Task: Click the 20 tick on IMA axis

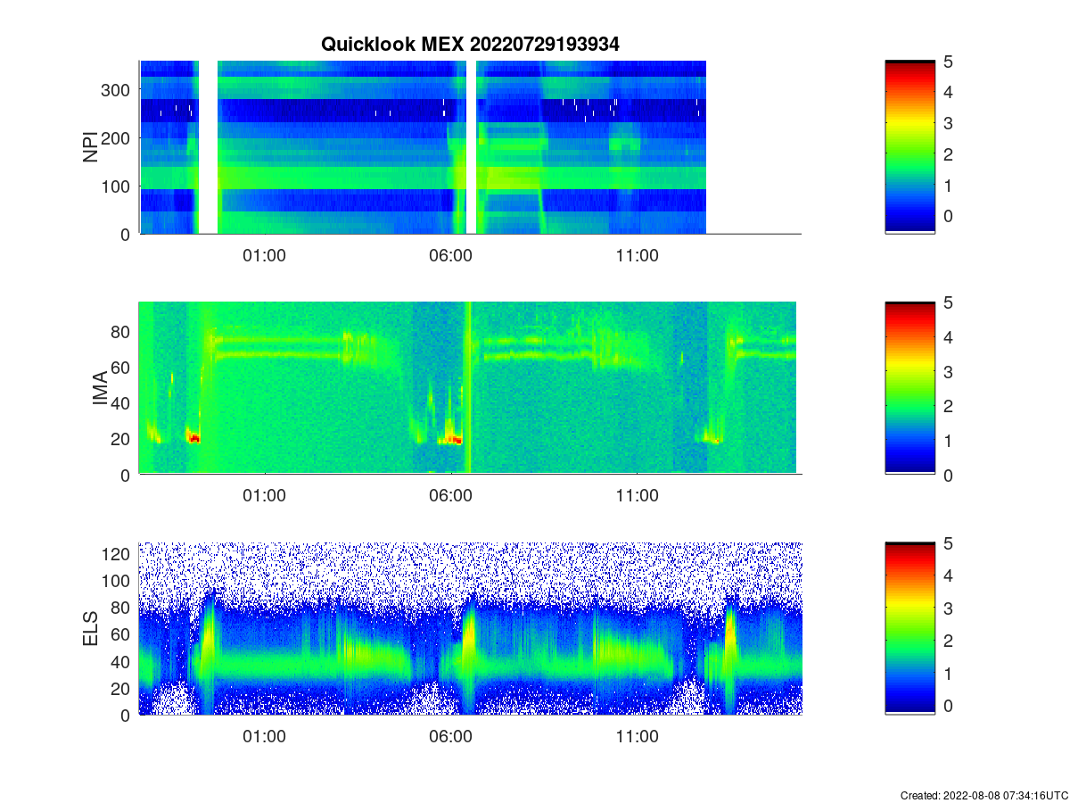Action: pyautogui.click(x=120, y=439)
